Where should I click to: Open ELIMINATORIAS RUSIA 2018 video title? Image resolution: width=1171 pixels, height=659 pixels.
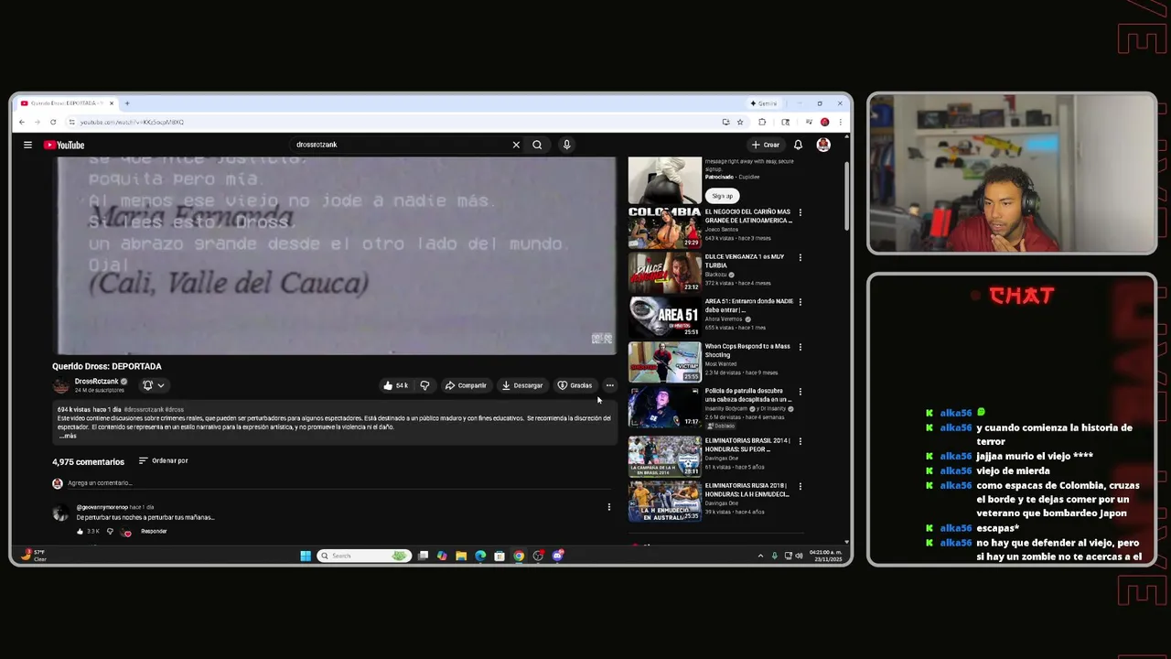pyautogui.click(x=747, y=490)
